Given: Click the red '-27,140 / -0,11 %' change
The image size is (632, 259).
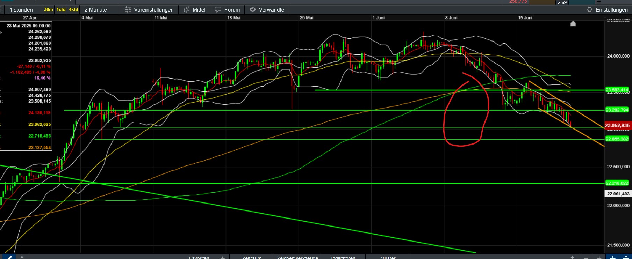Looking at the screenshot, I should [x=34, y=66].
